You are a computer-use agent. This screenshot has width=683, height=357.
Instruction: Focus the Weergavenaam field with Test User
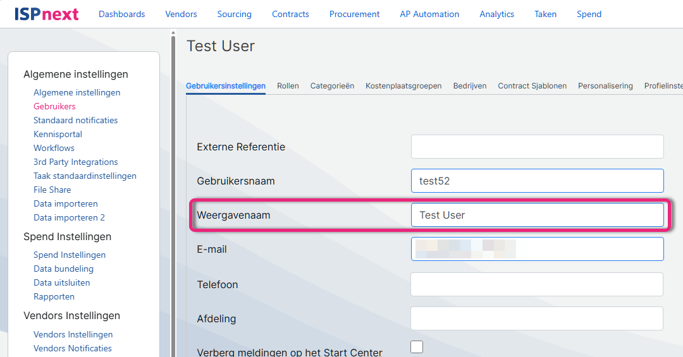tap(537, 215)
